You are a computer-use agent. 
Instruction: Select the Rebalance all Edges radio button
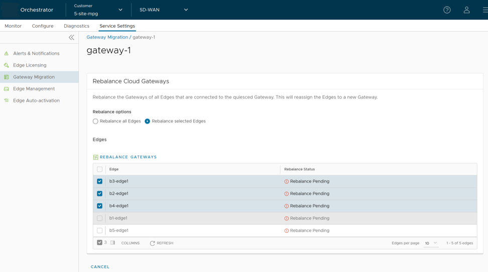[95, 121]
